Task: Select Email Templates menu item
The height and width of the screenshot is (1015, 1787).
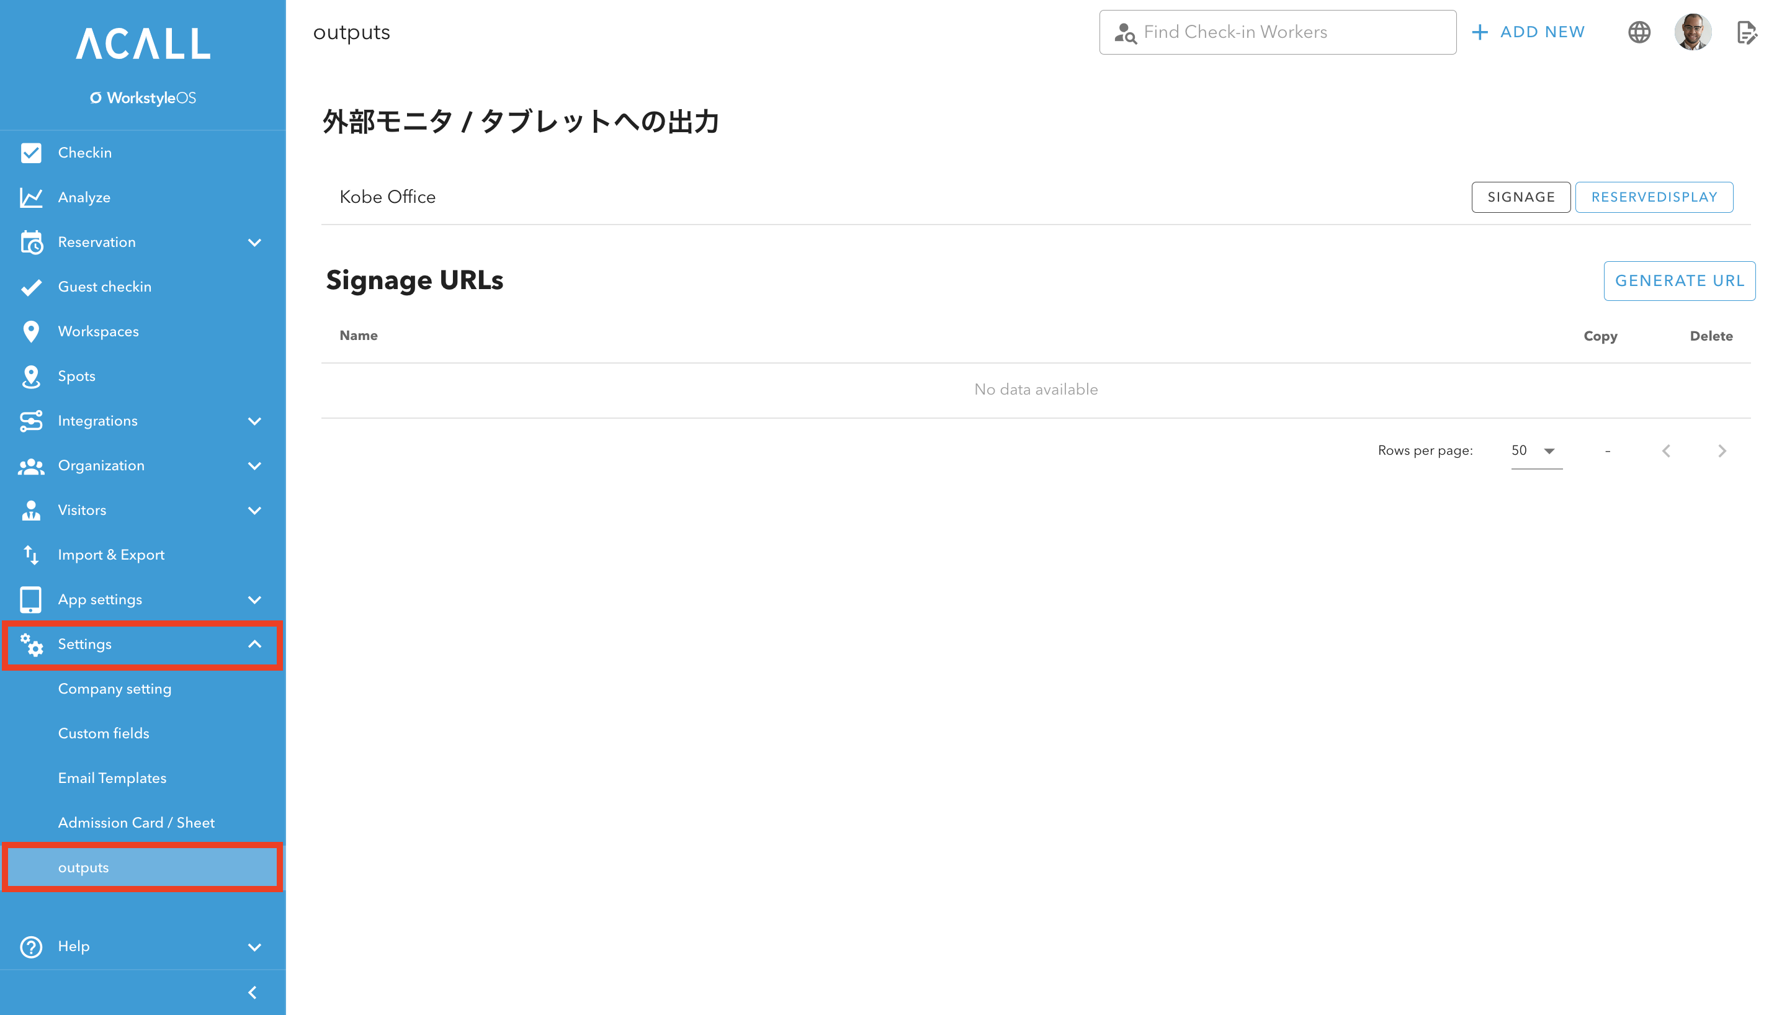Action: pyautogui.click(x=112, y=778)
